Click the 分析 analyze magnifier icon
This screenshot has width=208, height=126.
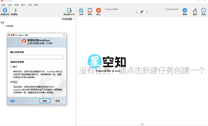(x=81, y=10)
